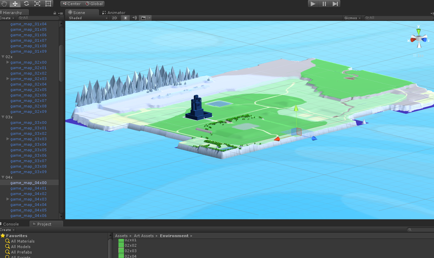Toggle the Global handle rotation button

coord(94,4)
